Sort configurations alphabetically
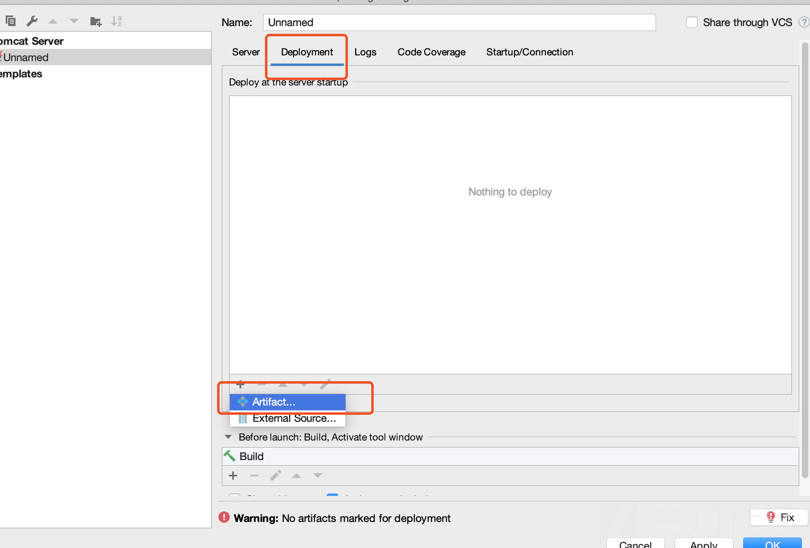Screen dimensions: 810x548 (x=117, y=21)
